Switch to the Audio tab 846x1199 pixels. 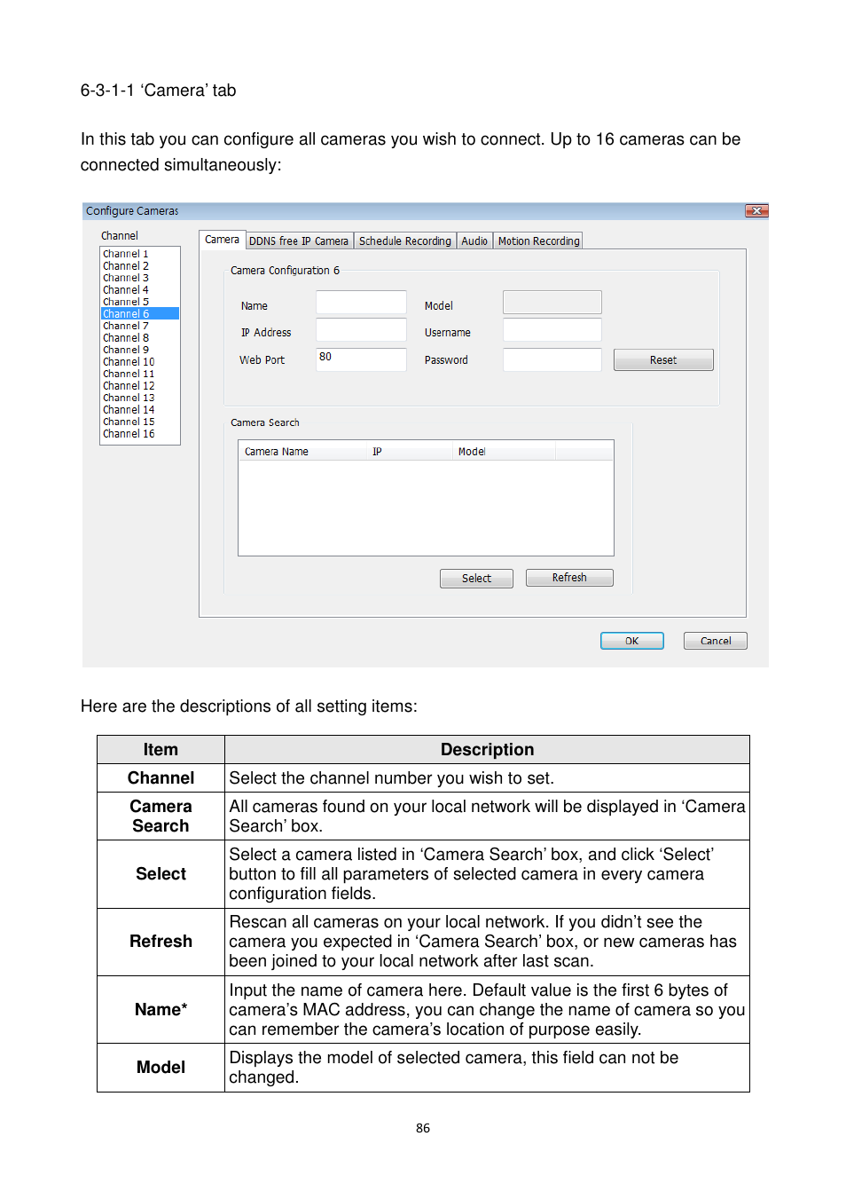(x=474, y=241)
